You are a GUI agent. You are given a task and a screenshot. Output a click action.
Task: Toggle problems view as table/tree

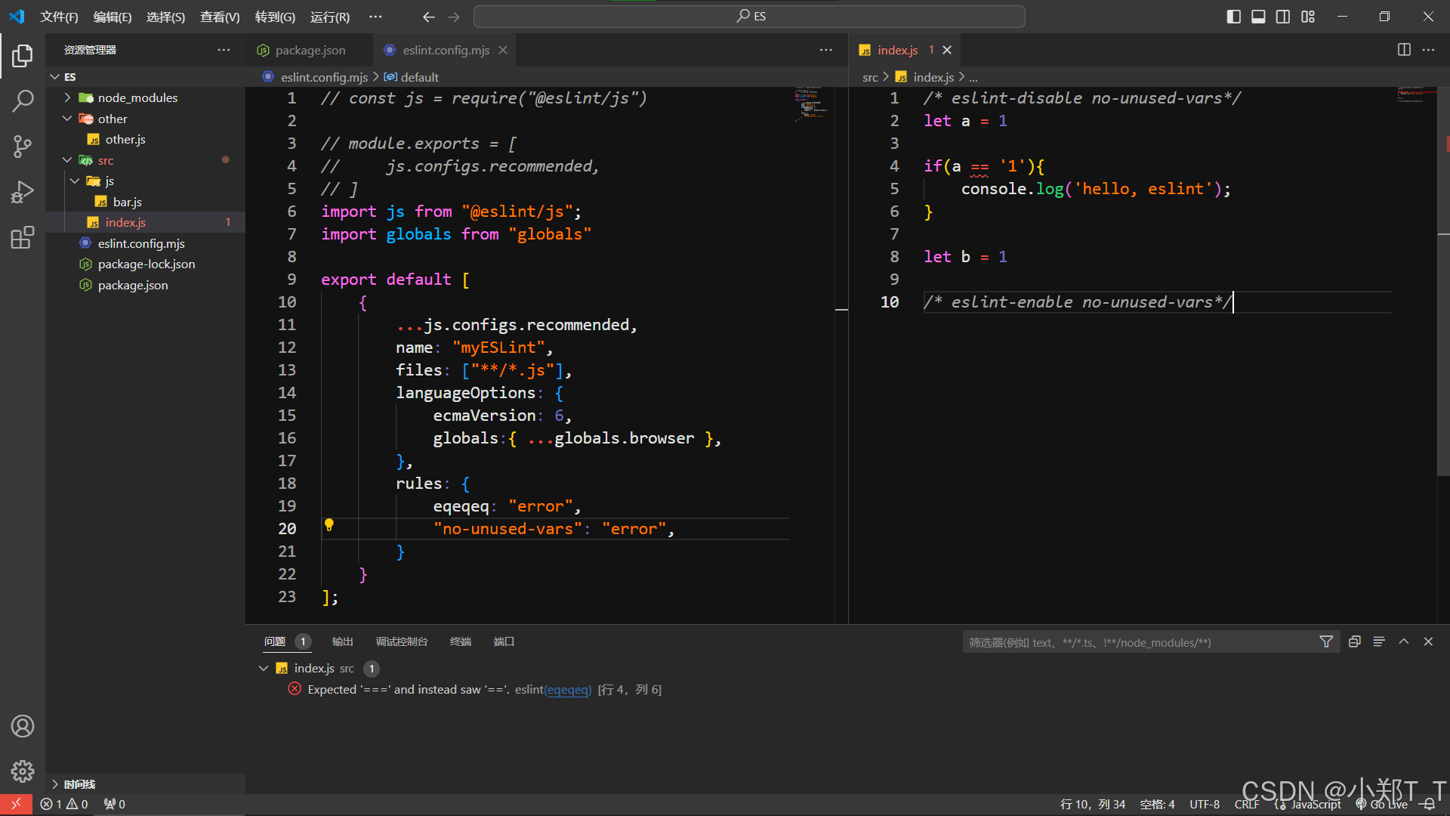1379,641
